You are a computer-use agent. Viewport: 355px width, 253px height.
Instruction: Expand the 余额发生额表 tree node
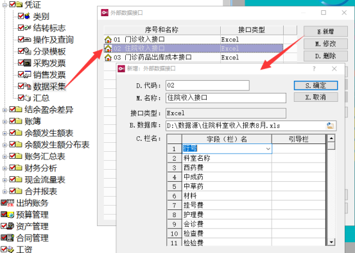click(4, 133)
